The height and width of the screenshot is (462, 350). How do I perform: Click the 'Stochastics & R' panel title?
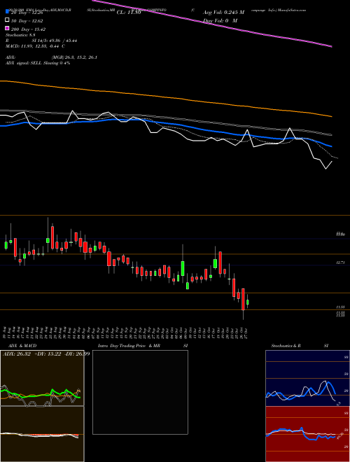(x=286, y=346)
